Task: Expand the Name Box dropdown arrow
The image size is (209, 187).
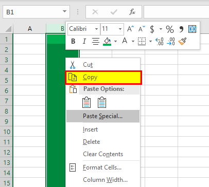Action: pyautogui.click(x=64, y=12)
